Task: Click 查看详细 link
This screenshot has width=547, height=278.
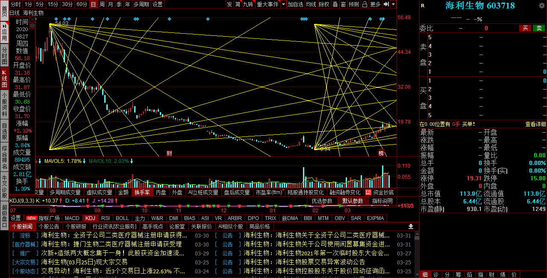Action: pos(535,124)
